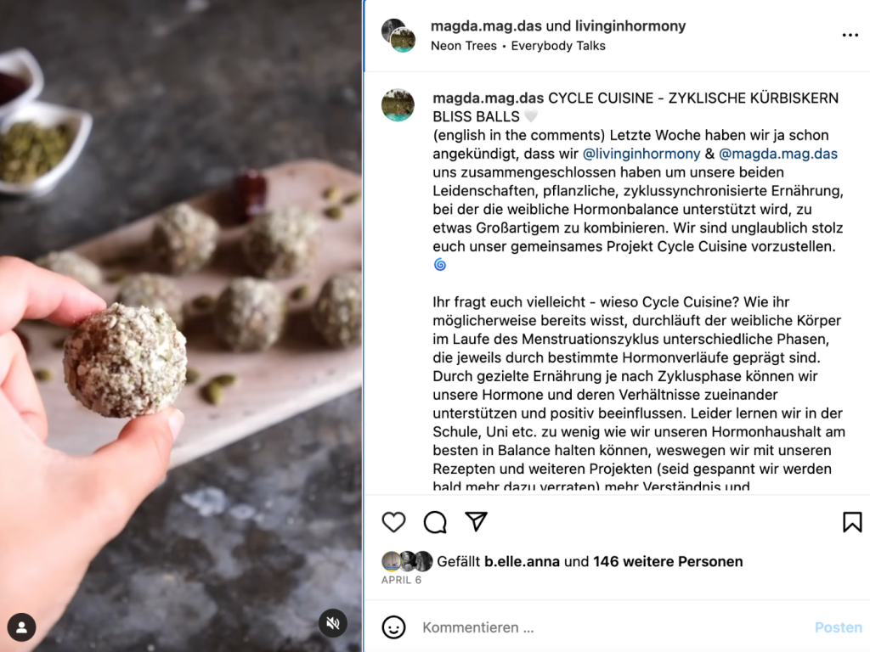Click the video to pause playback

(x=182, y=326)
